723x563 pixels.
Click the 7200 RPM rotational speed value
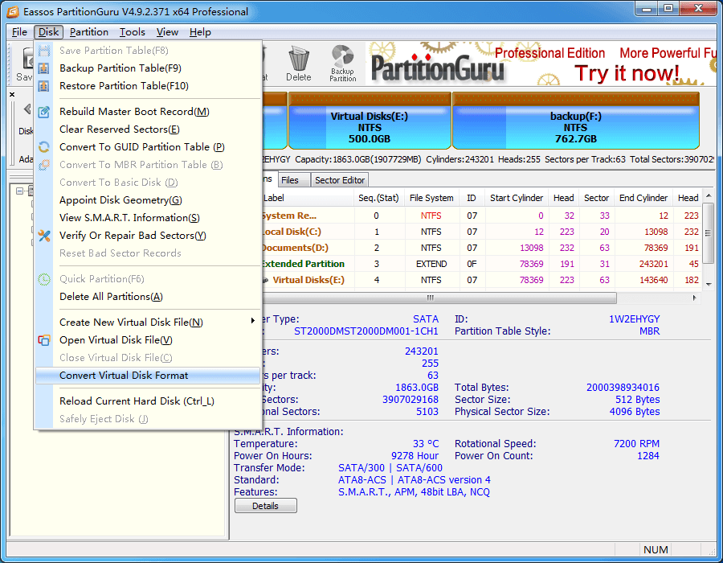coord(636,444)
